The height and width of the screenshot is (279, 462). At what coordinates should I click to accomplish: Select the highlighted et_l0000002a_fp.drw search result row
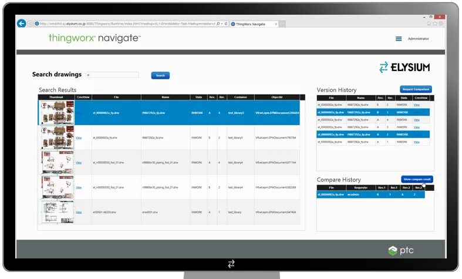click(169, 113)
